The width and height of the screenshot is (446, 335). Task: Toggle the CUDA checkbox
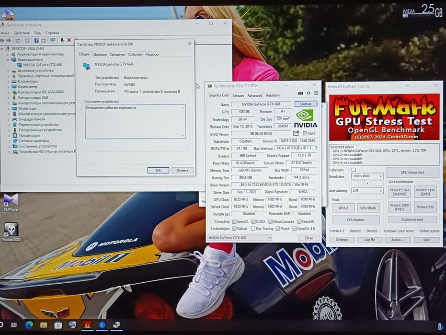pos(253,221)
